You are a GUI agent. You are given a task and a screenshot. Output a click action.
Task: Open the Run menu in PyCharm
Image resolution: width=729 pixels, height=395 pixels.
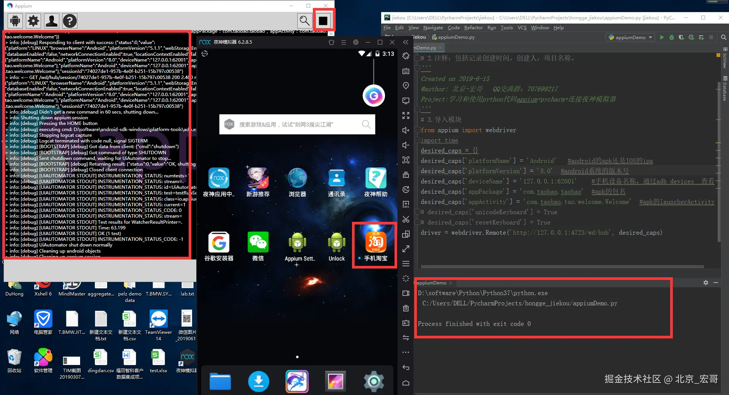[x=492, y=28]
